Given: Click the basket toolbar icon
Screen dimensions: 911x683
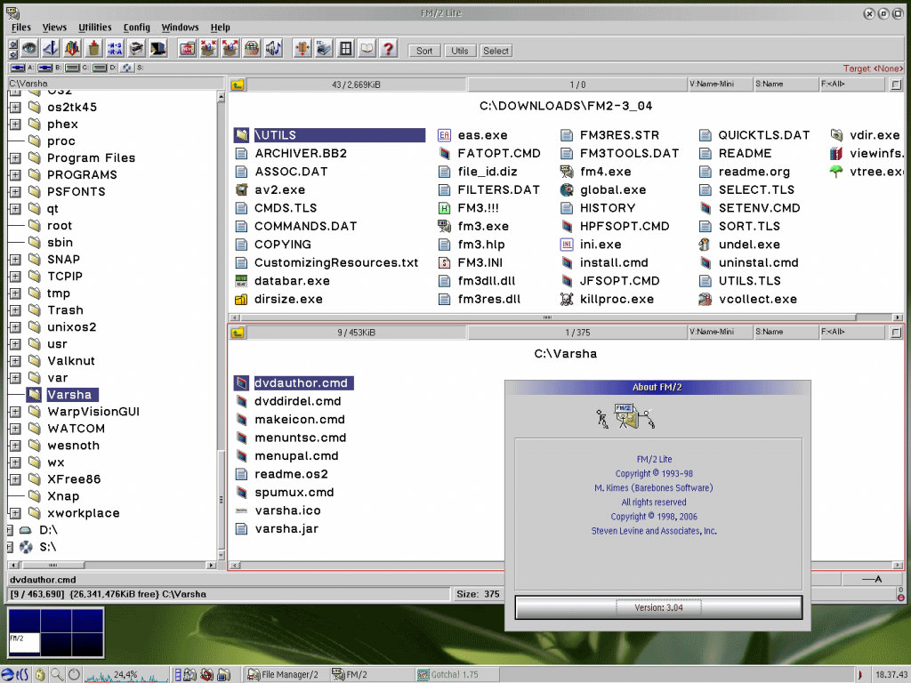Looking at the screenshot, I should pyautogui.click(x=252, y=49).
